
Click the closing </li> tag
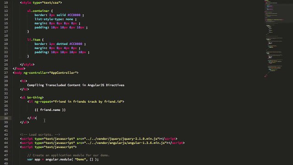pyautogui.click(x=32, y=118)
